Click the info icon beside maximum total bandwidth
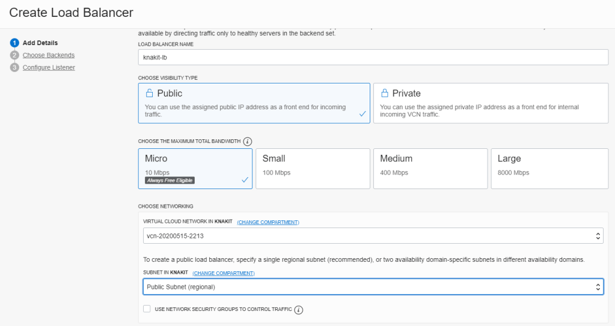The width and height of the screenshot is (615, 326). 247,142
